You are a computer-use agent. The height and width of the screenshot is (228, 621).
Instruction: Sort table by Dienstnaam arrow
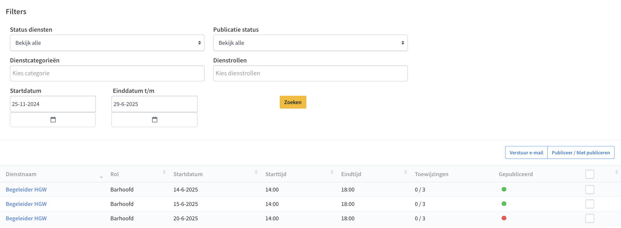tap(101, 177)
